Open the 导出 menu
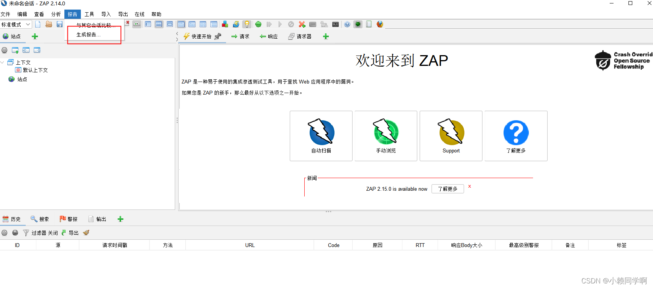The width and height of the screenshot is (653, 288). coord(123,14)
